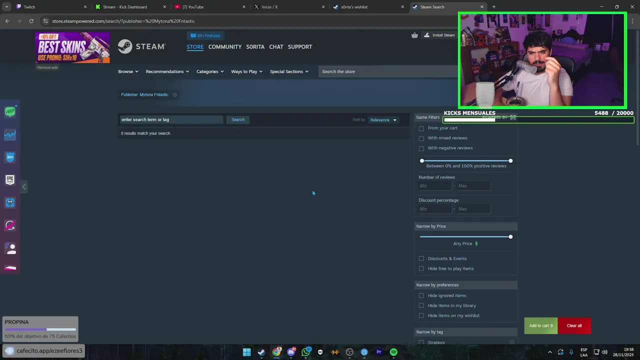Enable Discounts & Events checkbox

coord(421,258)
